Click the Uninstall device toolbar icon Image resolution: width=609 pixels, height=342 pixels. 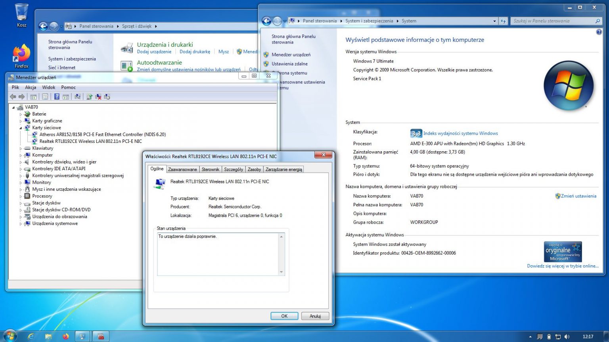coord(98,96)
